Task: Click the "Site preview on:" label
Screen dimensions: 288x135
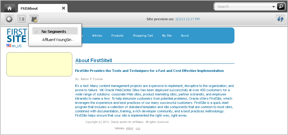Action: click(160, 19)
